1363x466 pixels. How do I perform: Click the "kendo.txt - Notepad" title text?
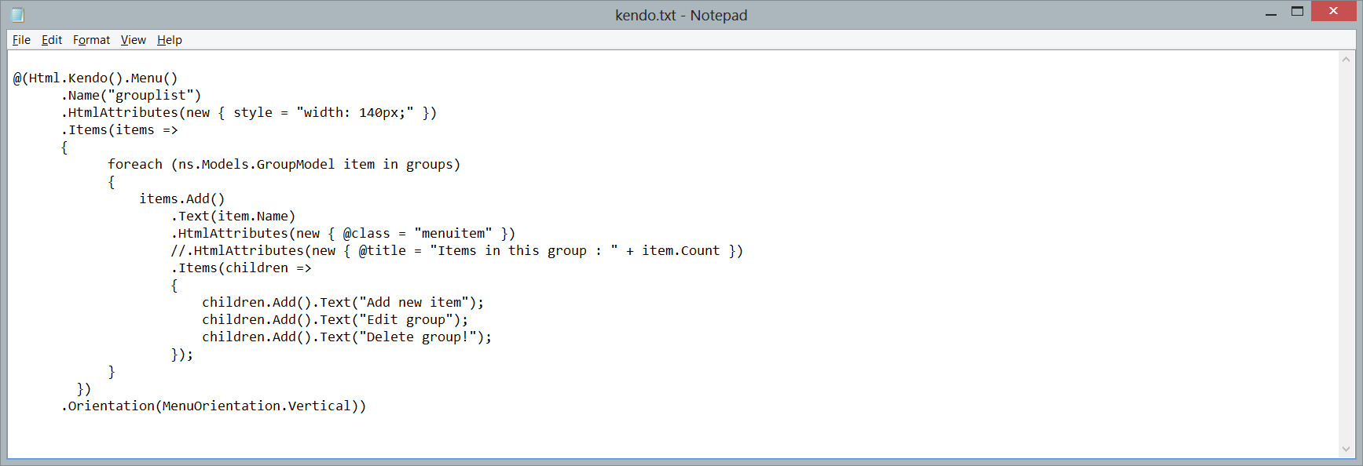(x=681, y=15)
